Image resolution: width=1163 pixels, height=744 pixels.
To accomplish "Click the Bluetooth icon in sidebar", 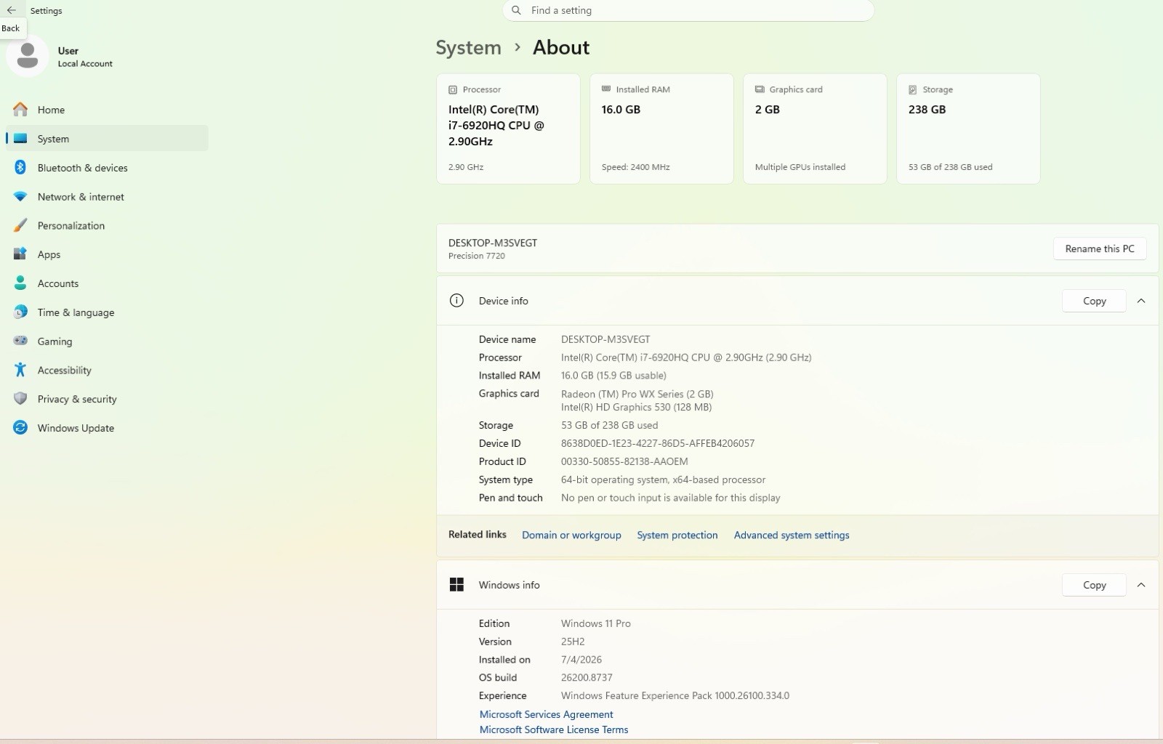I will [20, 168].
